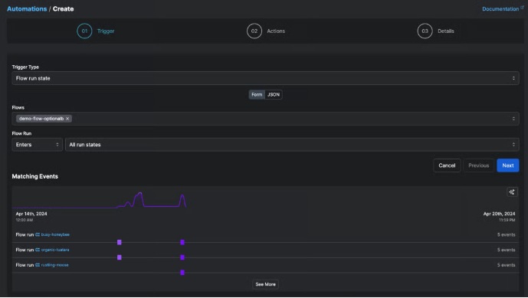Click the 5 events count for rustling-moose

[506, 265]
